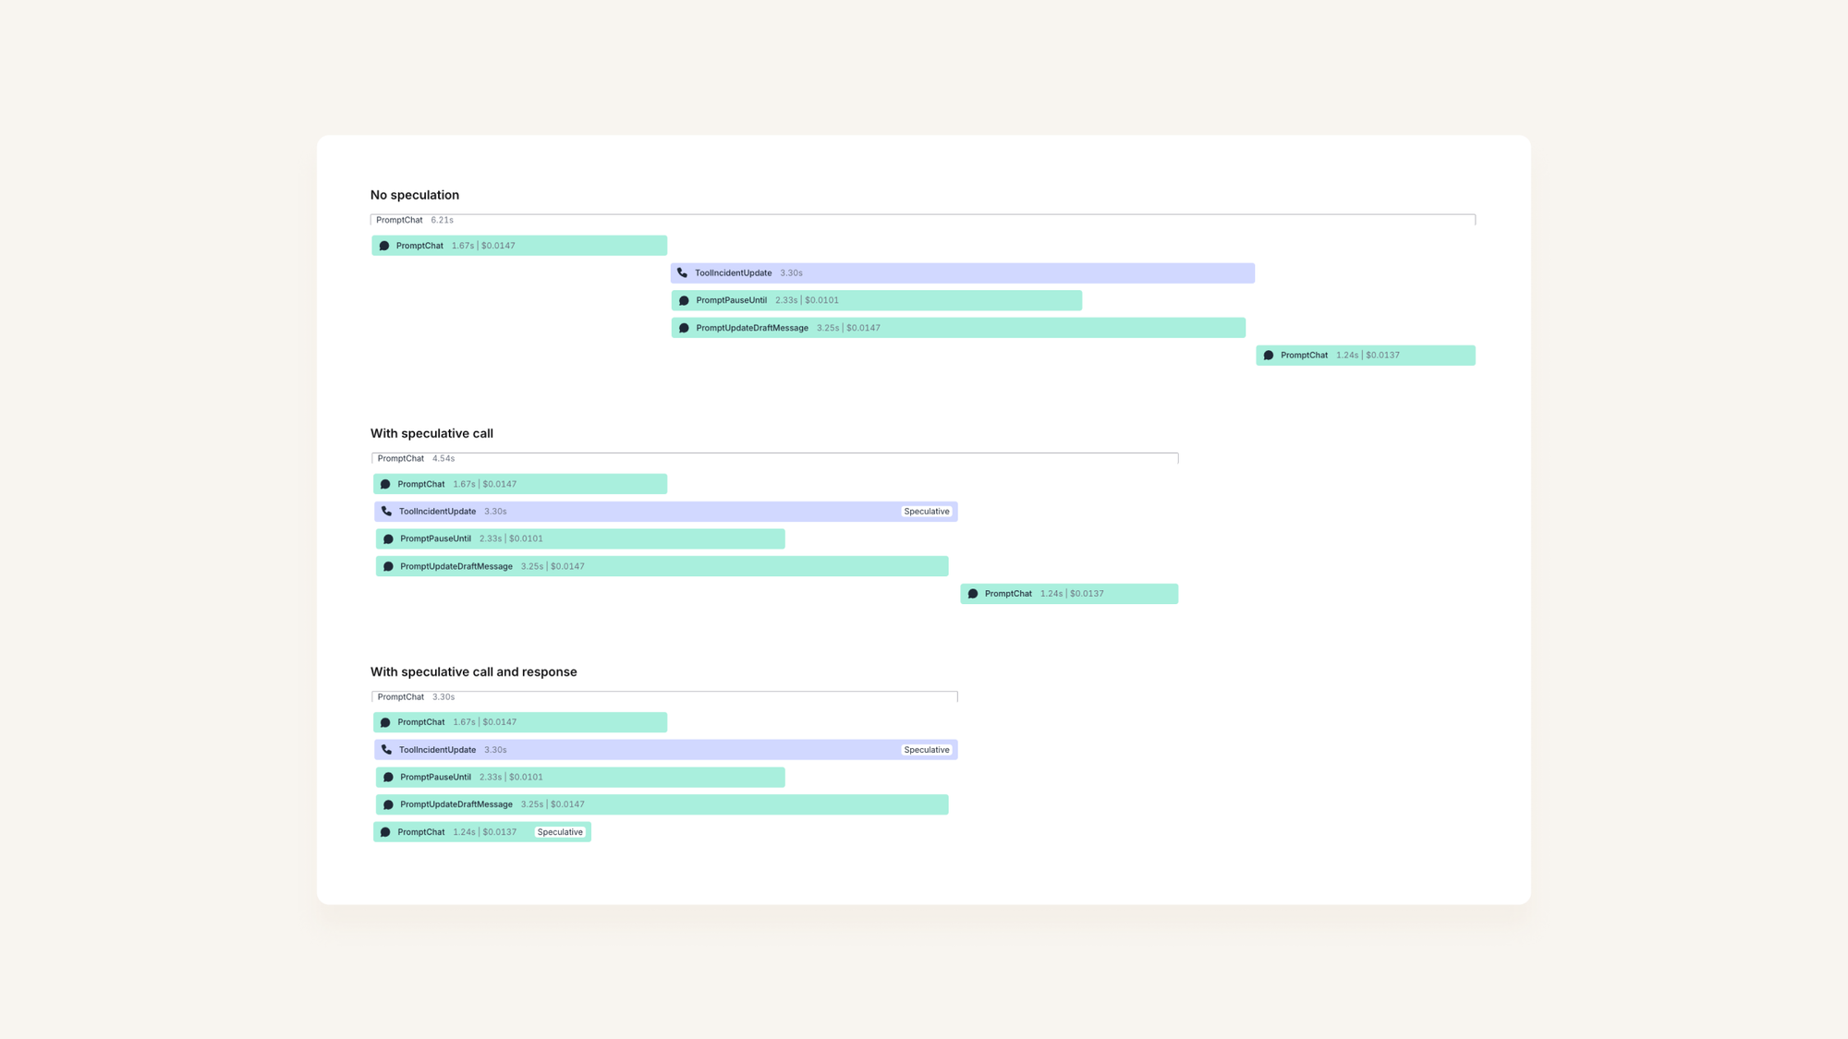1848x1039 pixels.
Task: Click chat icon on 1.24s PromptChat under With speculative call
Action: 973,594
